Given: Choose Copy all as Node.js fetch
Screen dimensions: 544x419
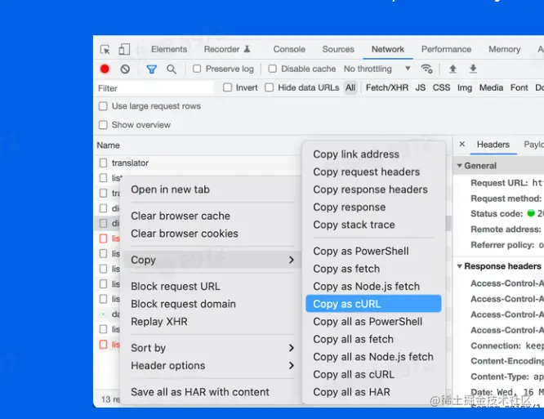Looking at the screenshot, I should coord(373,357).
